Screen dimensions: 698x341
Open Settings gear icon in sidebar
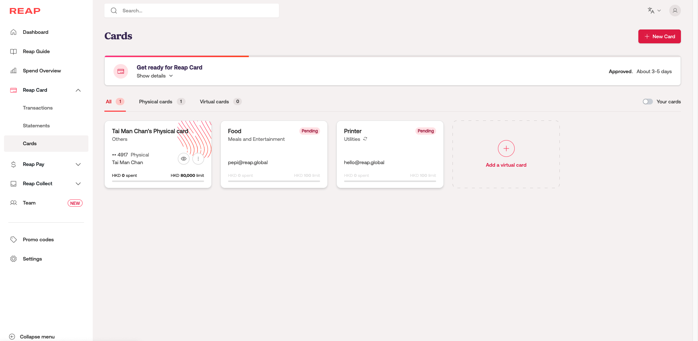13,259
